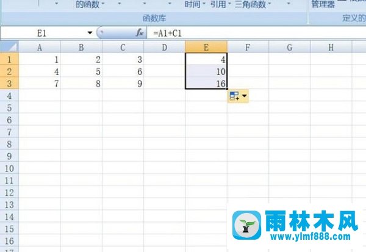The image size is (366, 252).
Task: Click cell B2 containing 5
Action: coord(81,71)
